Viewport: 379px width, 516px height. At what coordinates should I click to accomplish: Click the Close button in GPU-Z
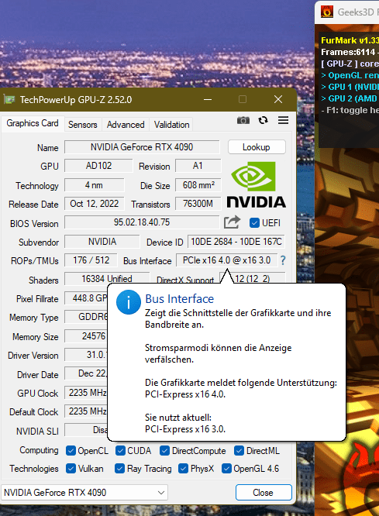click(x=264, y=492)
